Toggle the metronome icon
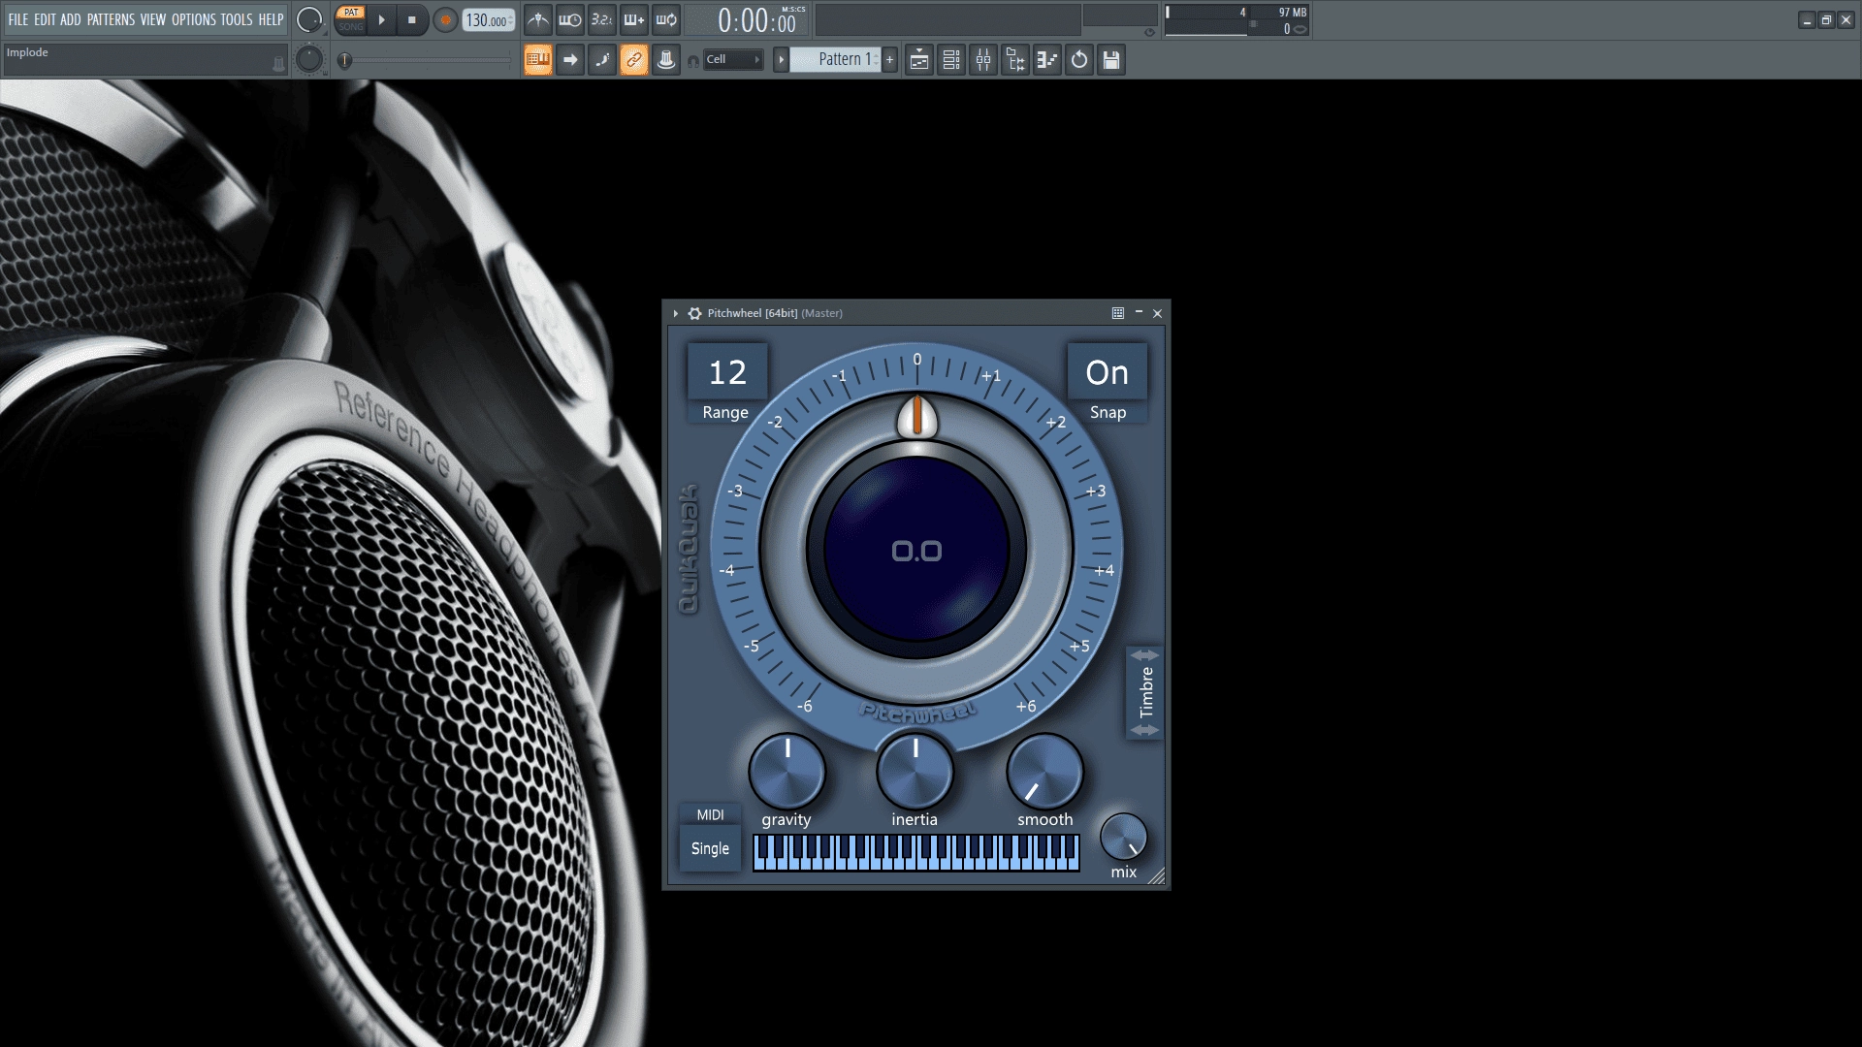 [x=538, y=19]
